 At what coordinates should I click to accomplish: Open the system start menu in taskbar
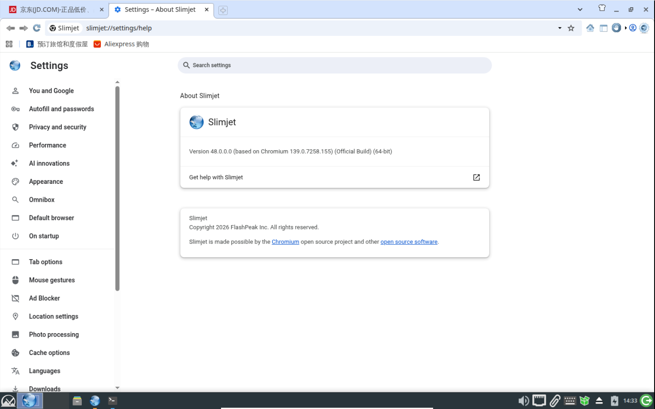pos(8,401)
